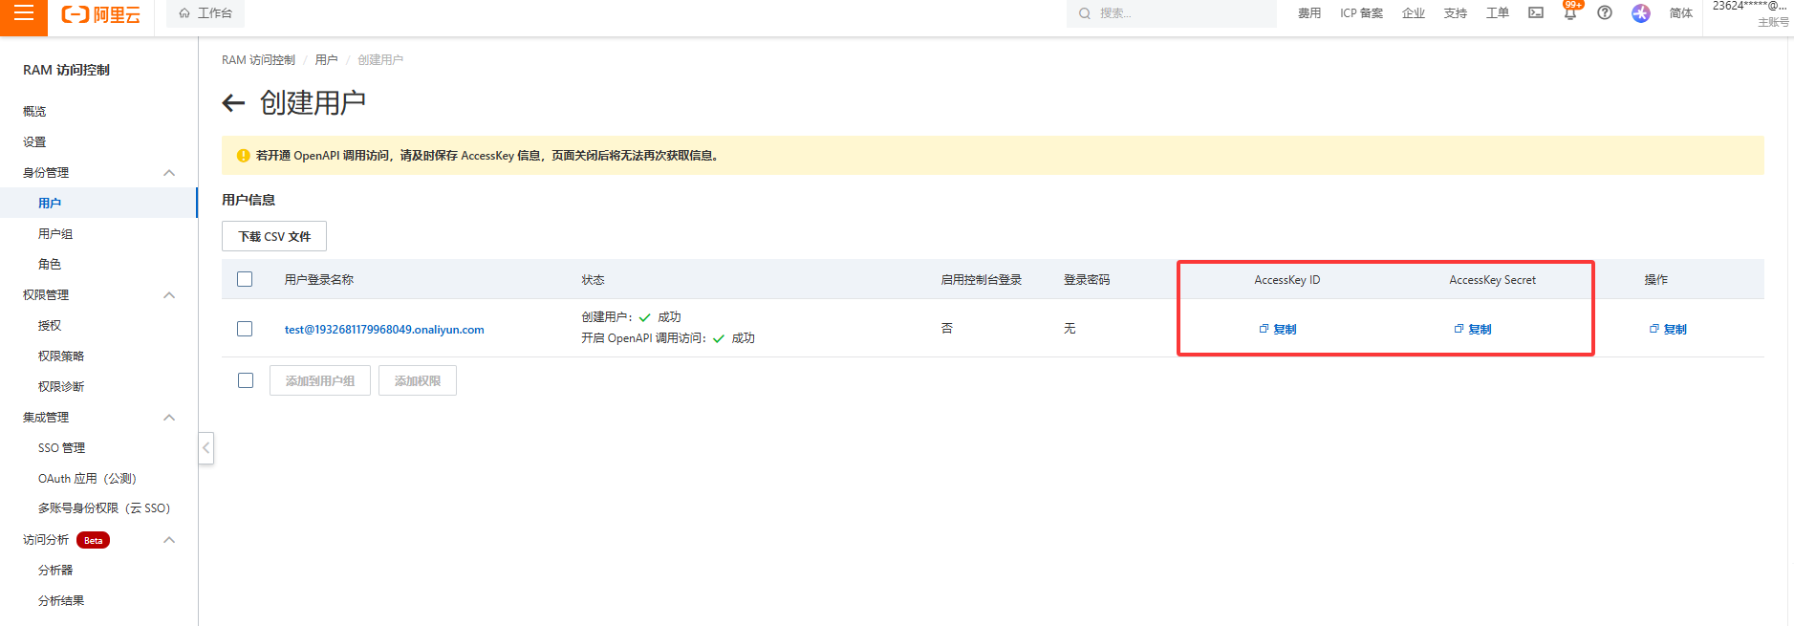
Task: Click the 添加到用户组 button
Action: click(320, 380)
